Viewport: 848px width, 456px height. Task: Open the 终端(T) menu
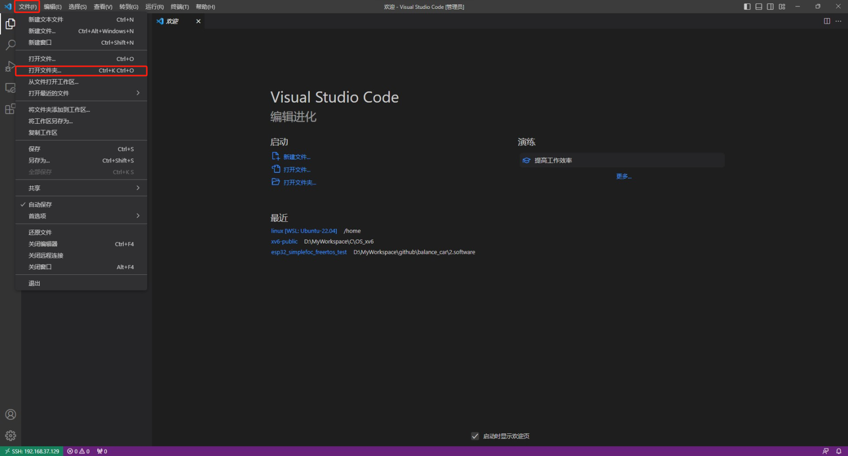coord(179,7)
